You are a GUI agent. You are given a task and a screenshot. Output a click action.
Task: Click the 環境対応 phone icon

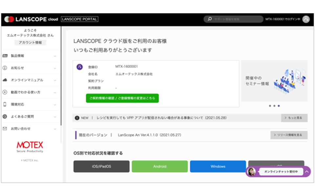(5, 104)
